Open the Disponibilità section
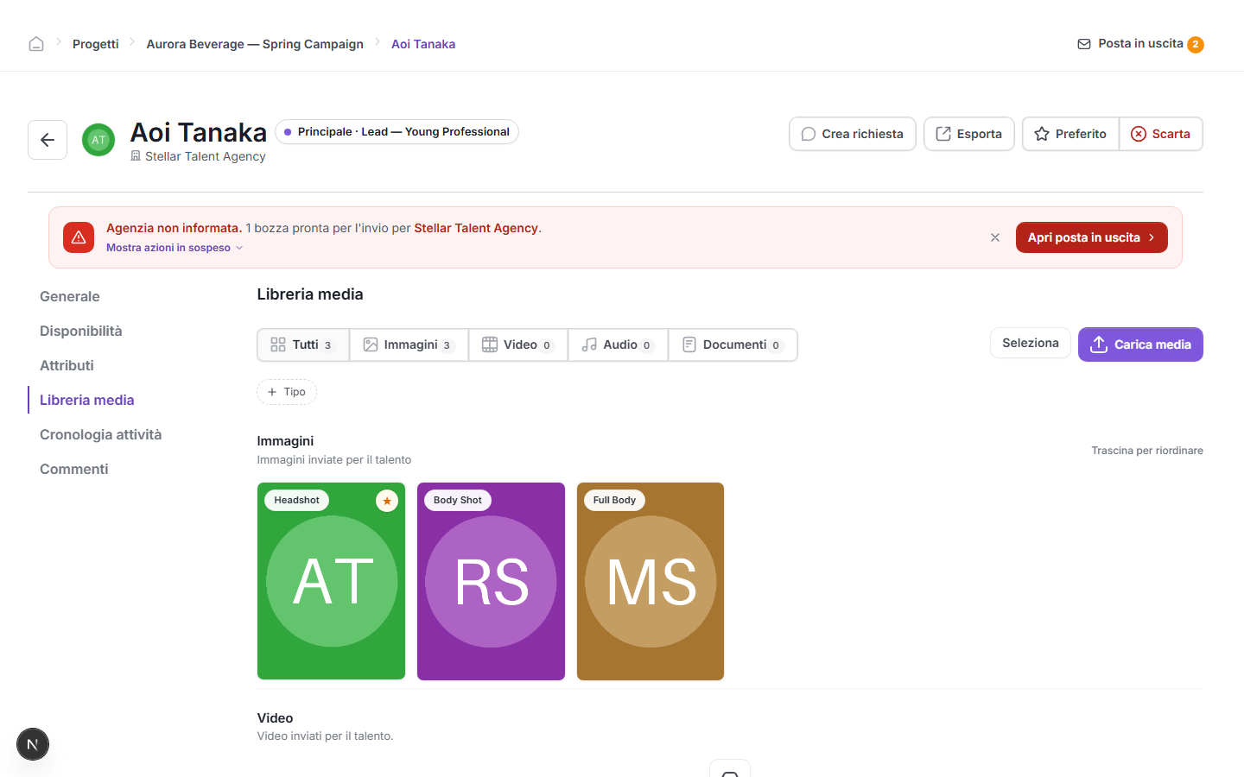1244x777 pixels. click(x=80, y=331)
